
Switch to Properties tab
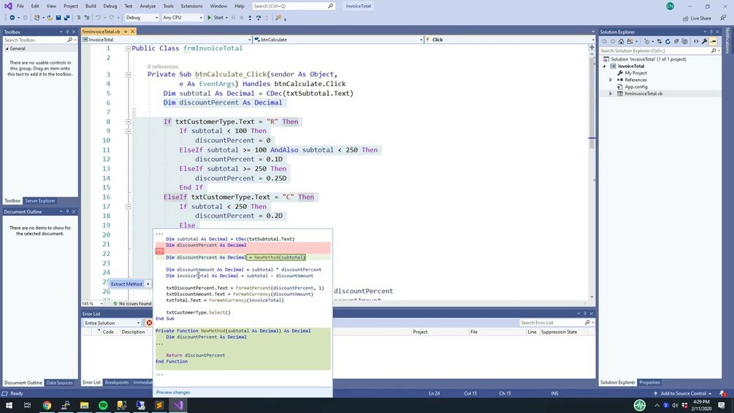pyautogui.click(x=650, y=382)
